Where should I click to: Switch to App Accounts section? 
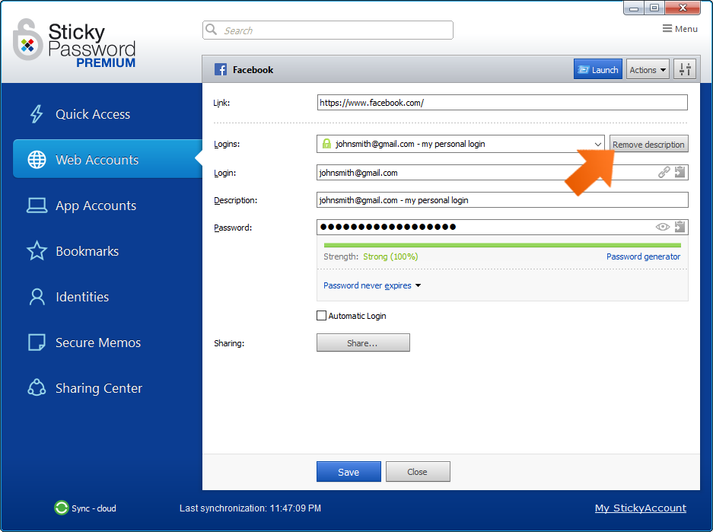coord(95,205)
